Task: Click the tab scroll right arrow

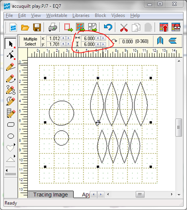Action: click(x=101, y=195)
